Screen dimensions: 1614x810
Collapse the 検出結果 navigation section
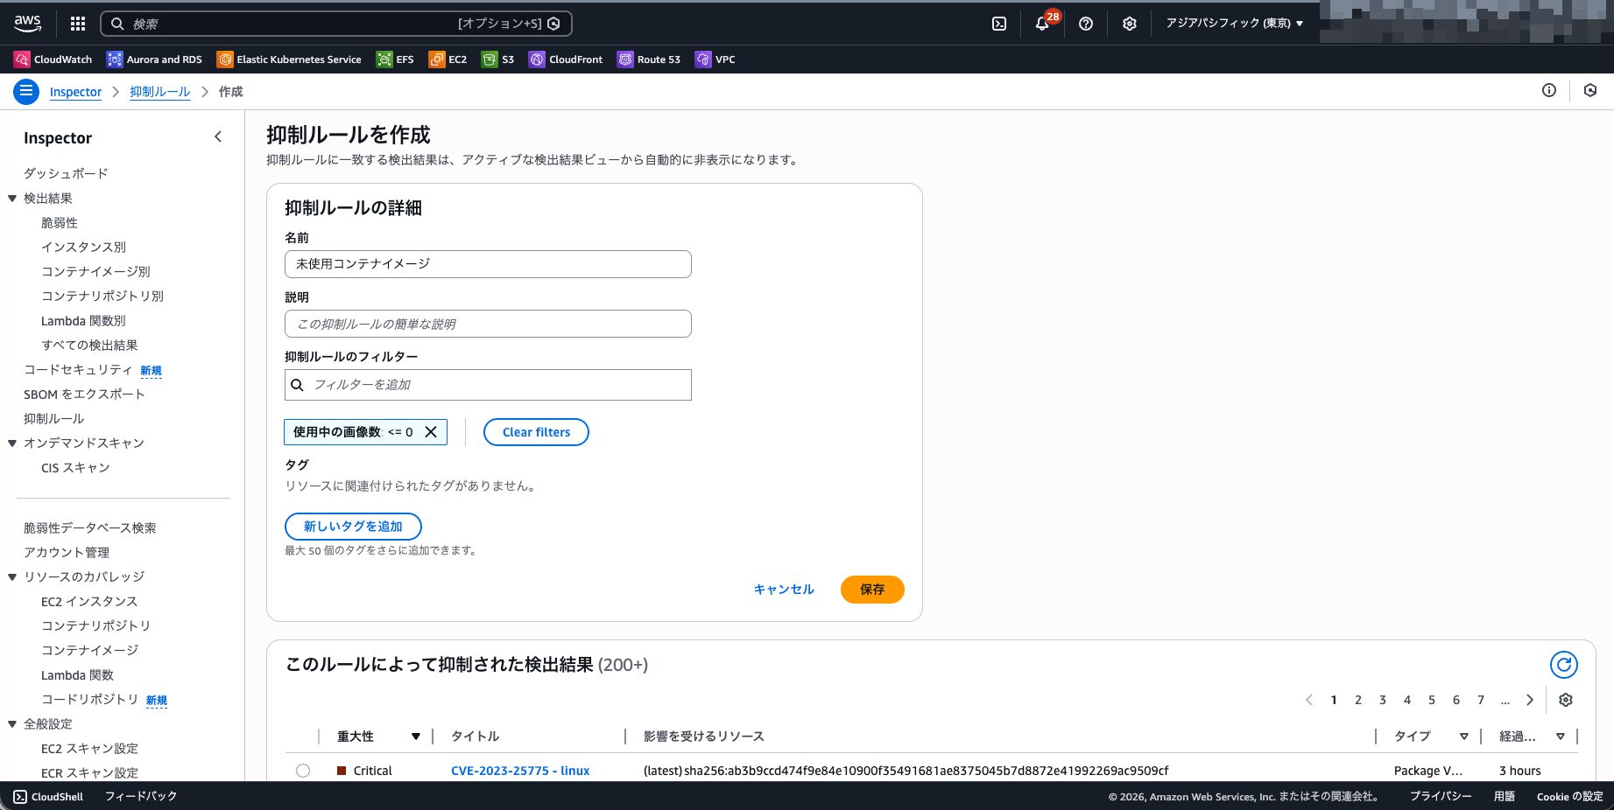point(12,199)
